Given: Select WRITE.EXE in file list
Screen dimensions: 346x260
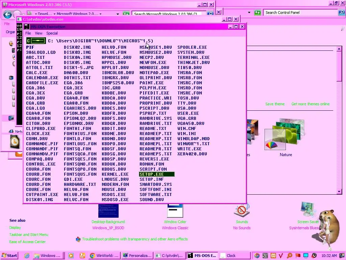Looking at the screenshot, I should pyautogui.click(x=190, y=149).
